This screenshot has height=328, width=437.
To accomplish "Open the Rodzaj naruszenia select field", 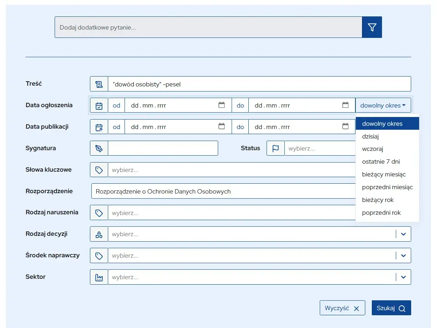I will point(232,212).
